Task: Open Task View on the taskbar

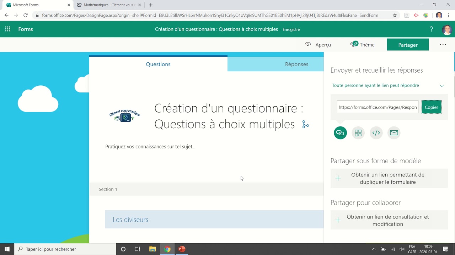Action: point(138,249)
